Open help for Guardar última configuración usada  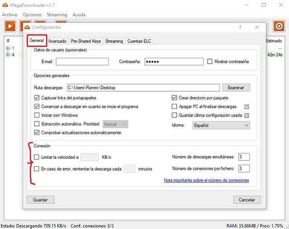[247, 116]
